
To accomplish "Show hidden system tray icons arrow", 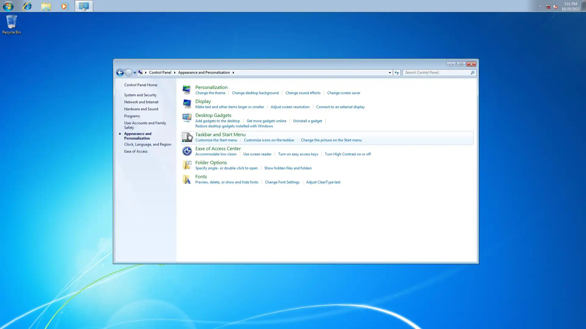I will (x=540, y=6).
